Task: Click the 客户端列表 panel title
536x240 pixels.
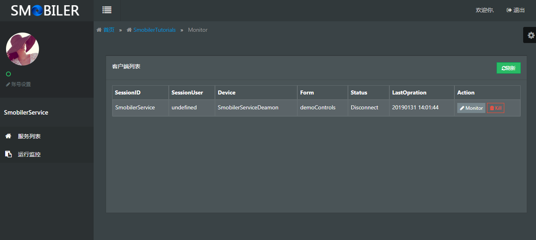Action: coord(126,66)
